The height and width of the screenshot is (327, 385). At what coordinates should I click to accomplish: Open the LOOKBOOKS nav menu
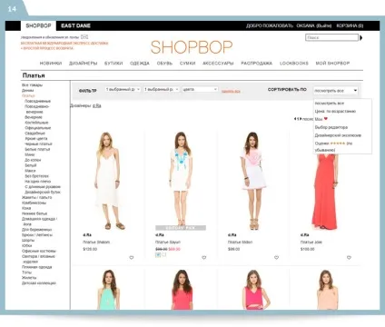click(294, 64)
